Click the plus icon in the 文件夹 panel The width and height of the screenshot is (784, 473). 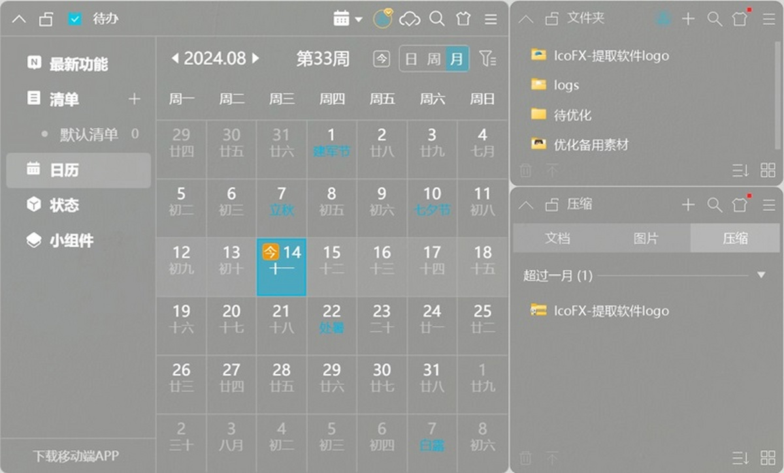688,19
